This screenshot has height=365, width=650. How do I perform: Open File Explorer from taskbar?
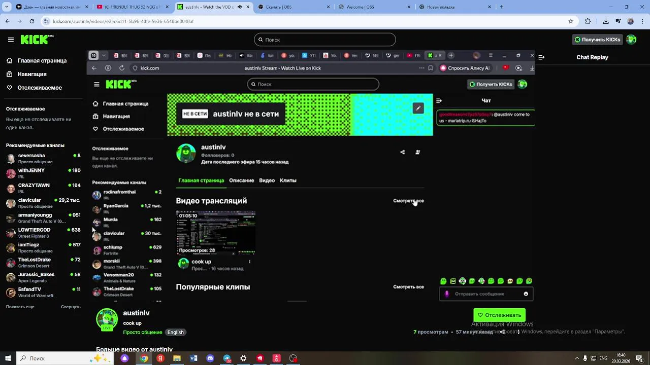pos(177,358)
